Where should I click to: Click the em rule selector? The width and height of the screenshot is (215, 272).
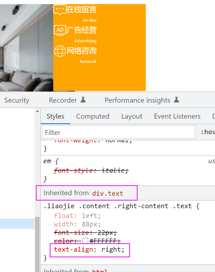(x=47, y=161)
